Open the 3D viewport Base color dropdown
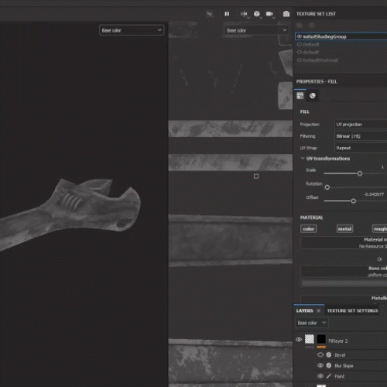387x387 pixels. coord(132,30)
